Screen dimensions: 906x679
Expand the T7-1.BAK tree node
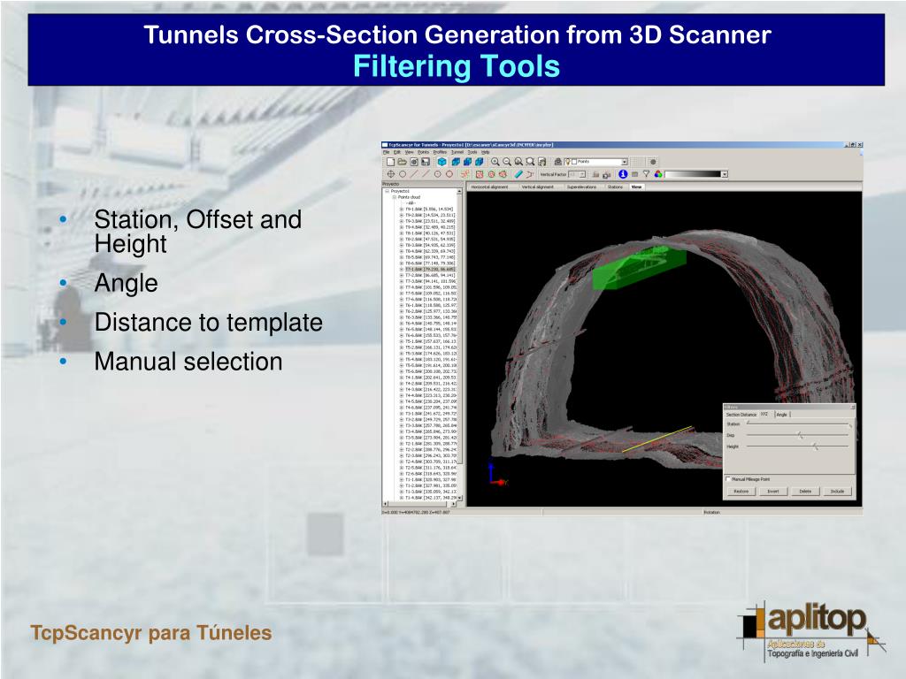tap(402, 269)
